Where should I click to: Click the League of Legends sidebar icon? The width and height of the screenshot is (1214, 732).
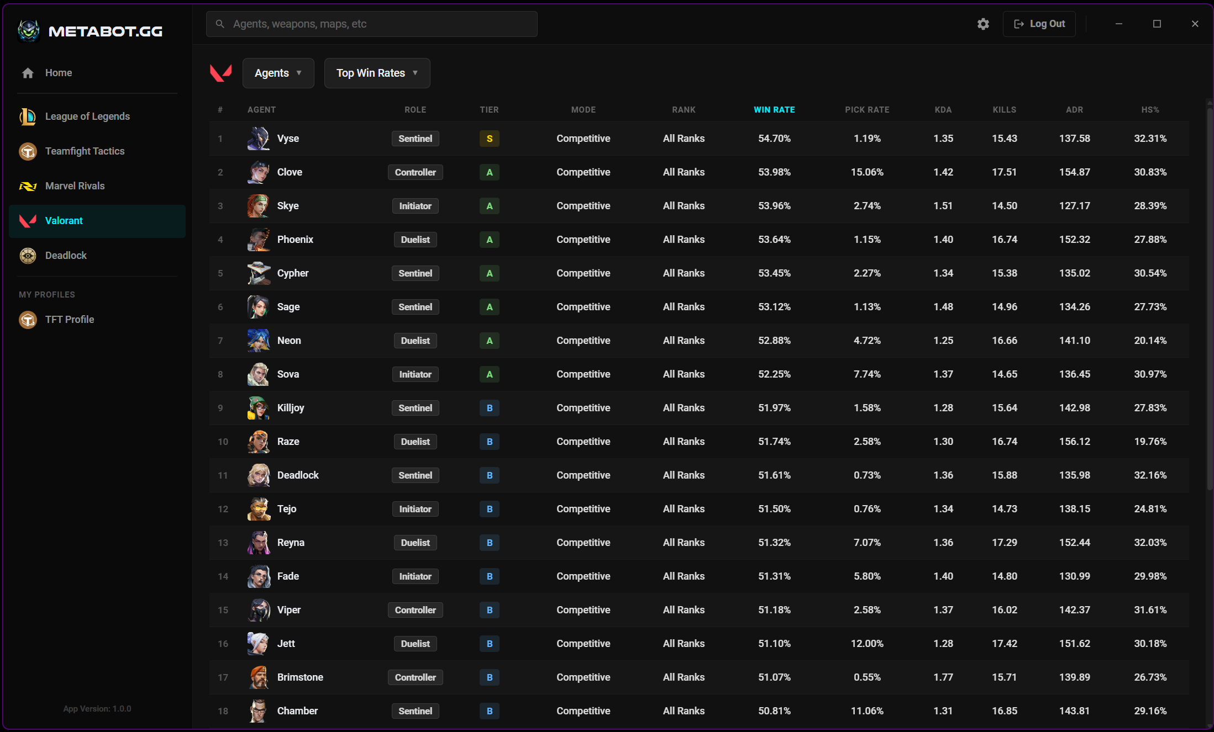pyautogui.click(x=28, y=116)
